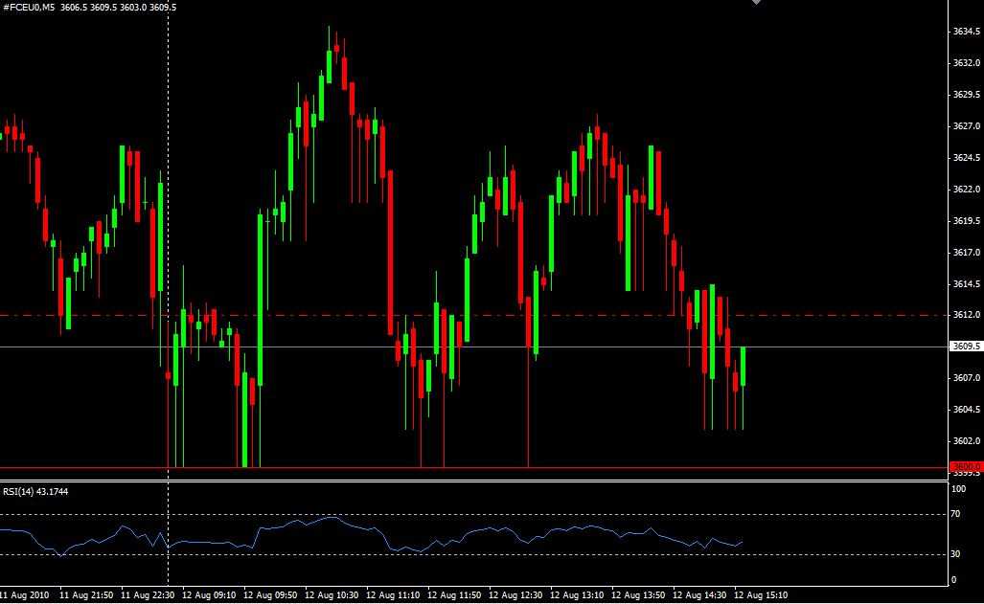
Task: Click the RSI(14) 43.1744 indicator label
Action: tap(35, 492)
